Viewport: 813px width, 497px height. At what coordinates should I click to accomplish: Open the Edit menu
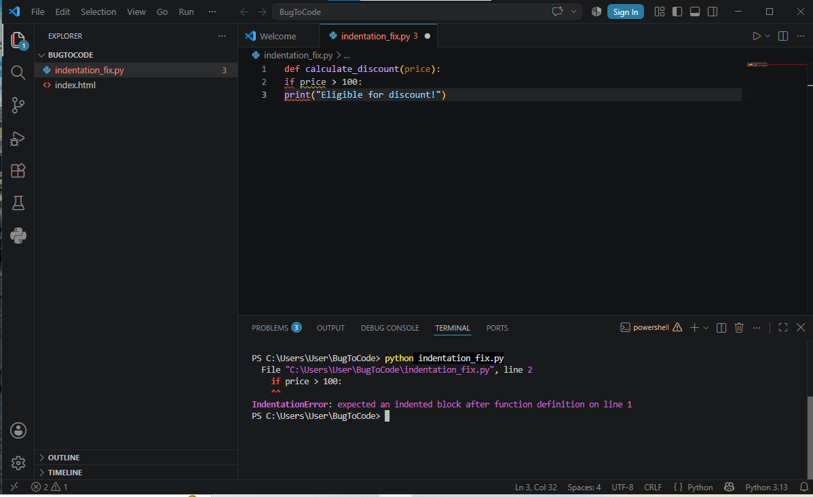62,12
